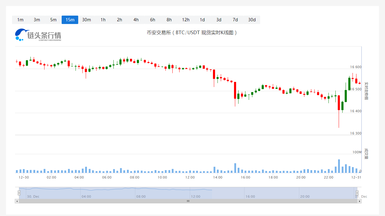385x216 pixels.
Task: Click the left scrollbar arrow
Action: [x=17, y=201]
